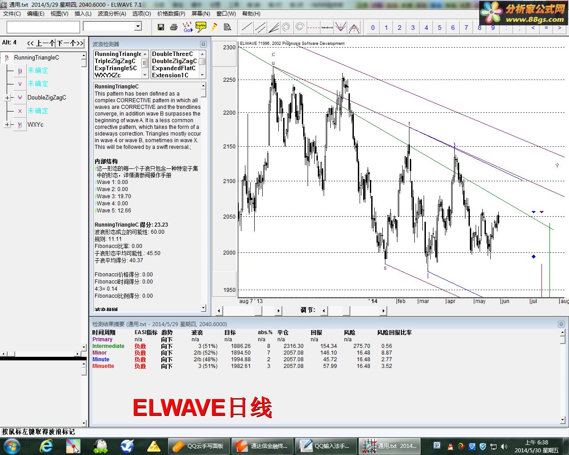Select the red dashed horizontal line tool
The height and width of the screenshot is (455, 569).
pos(313,27)
